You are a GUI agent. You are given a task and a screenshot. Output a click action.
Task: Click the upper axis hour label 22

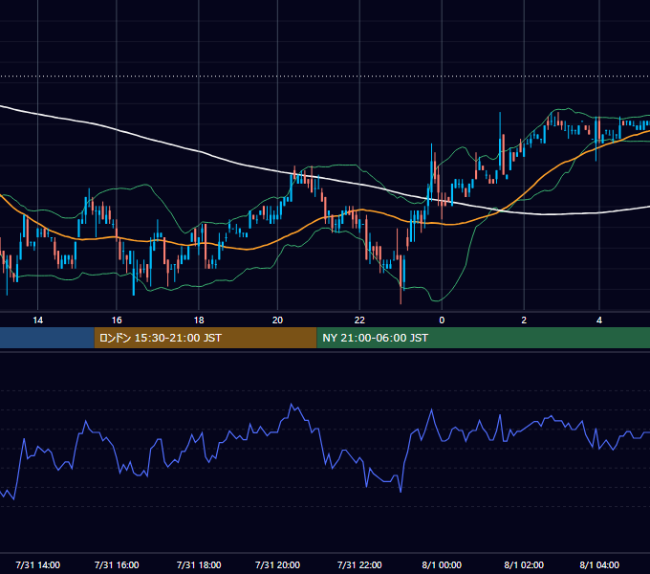tap(359, 320)
